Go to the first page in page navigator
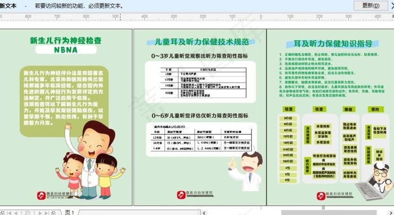Viewport: 394px width, 215px height. (x=9, y=213)
